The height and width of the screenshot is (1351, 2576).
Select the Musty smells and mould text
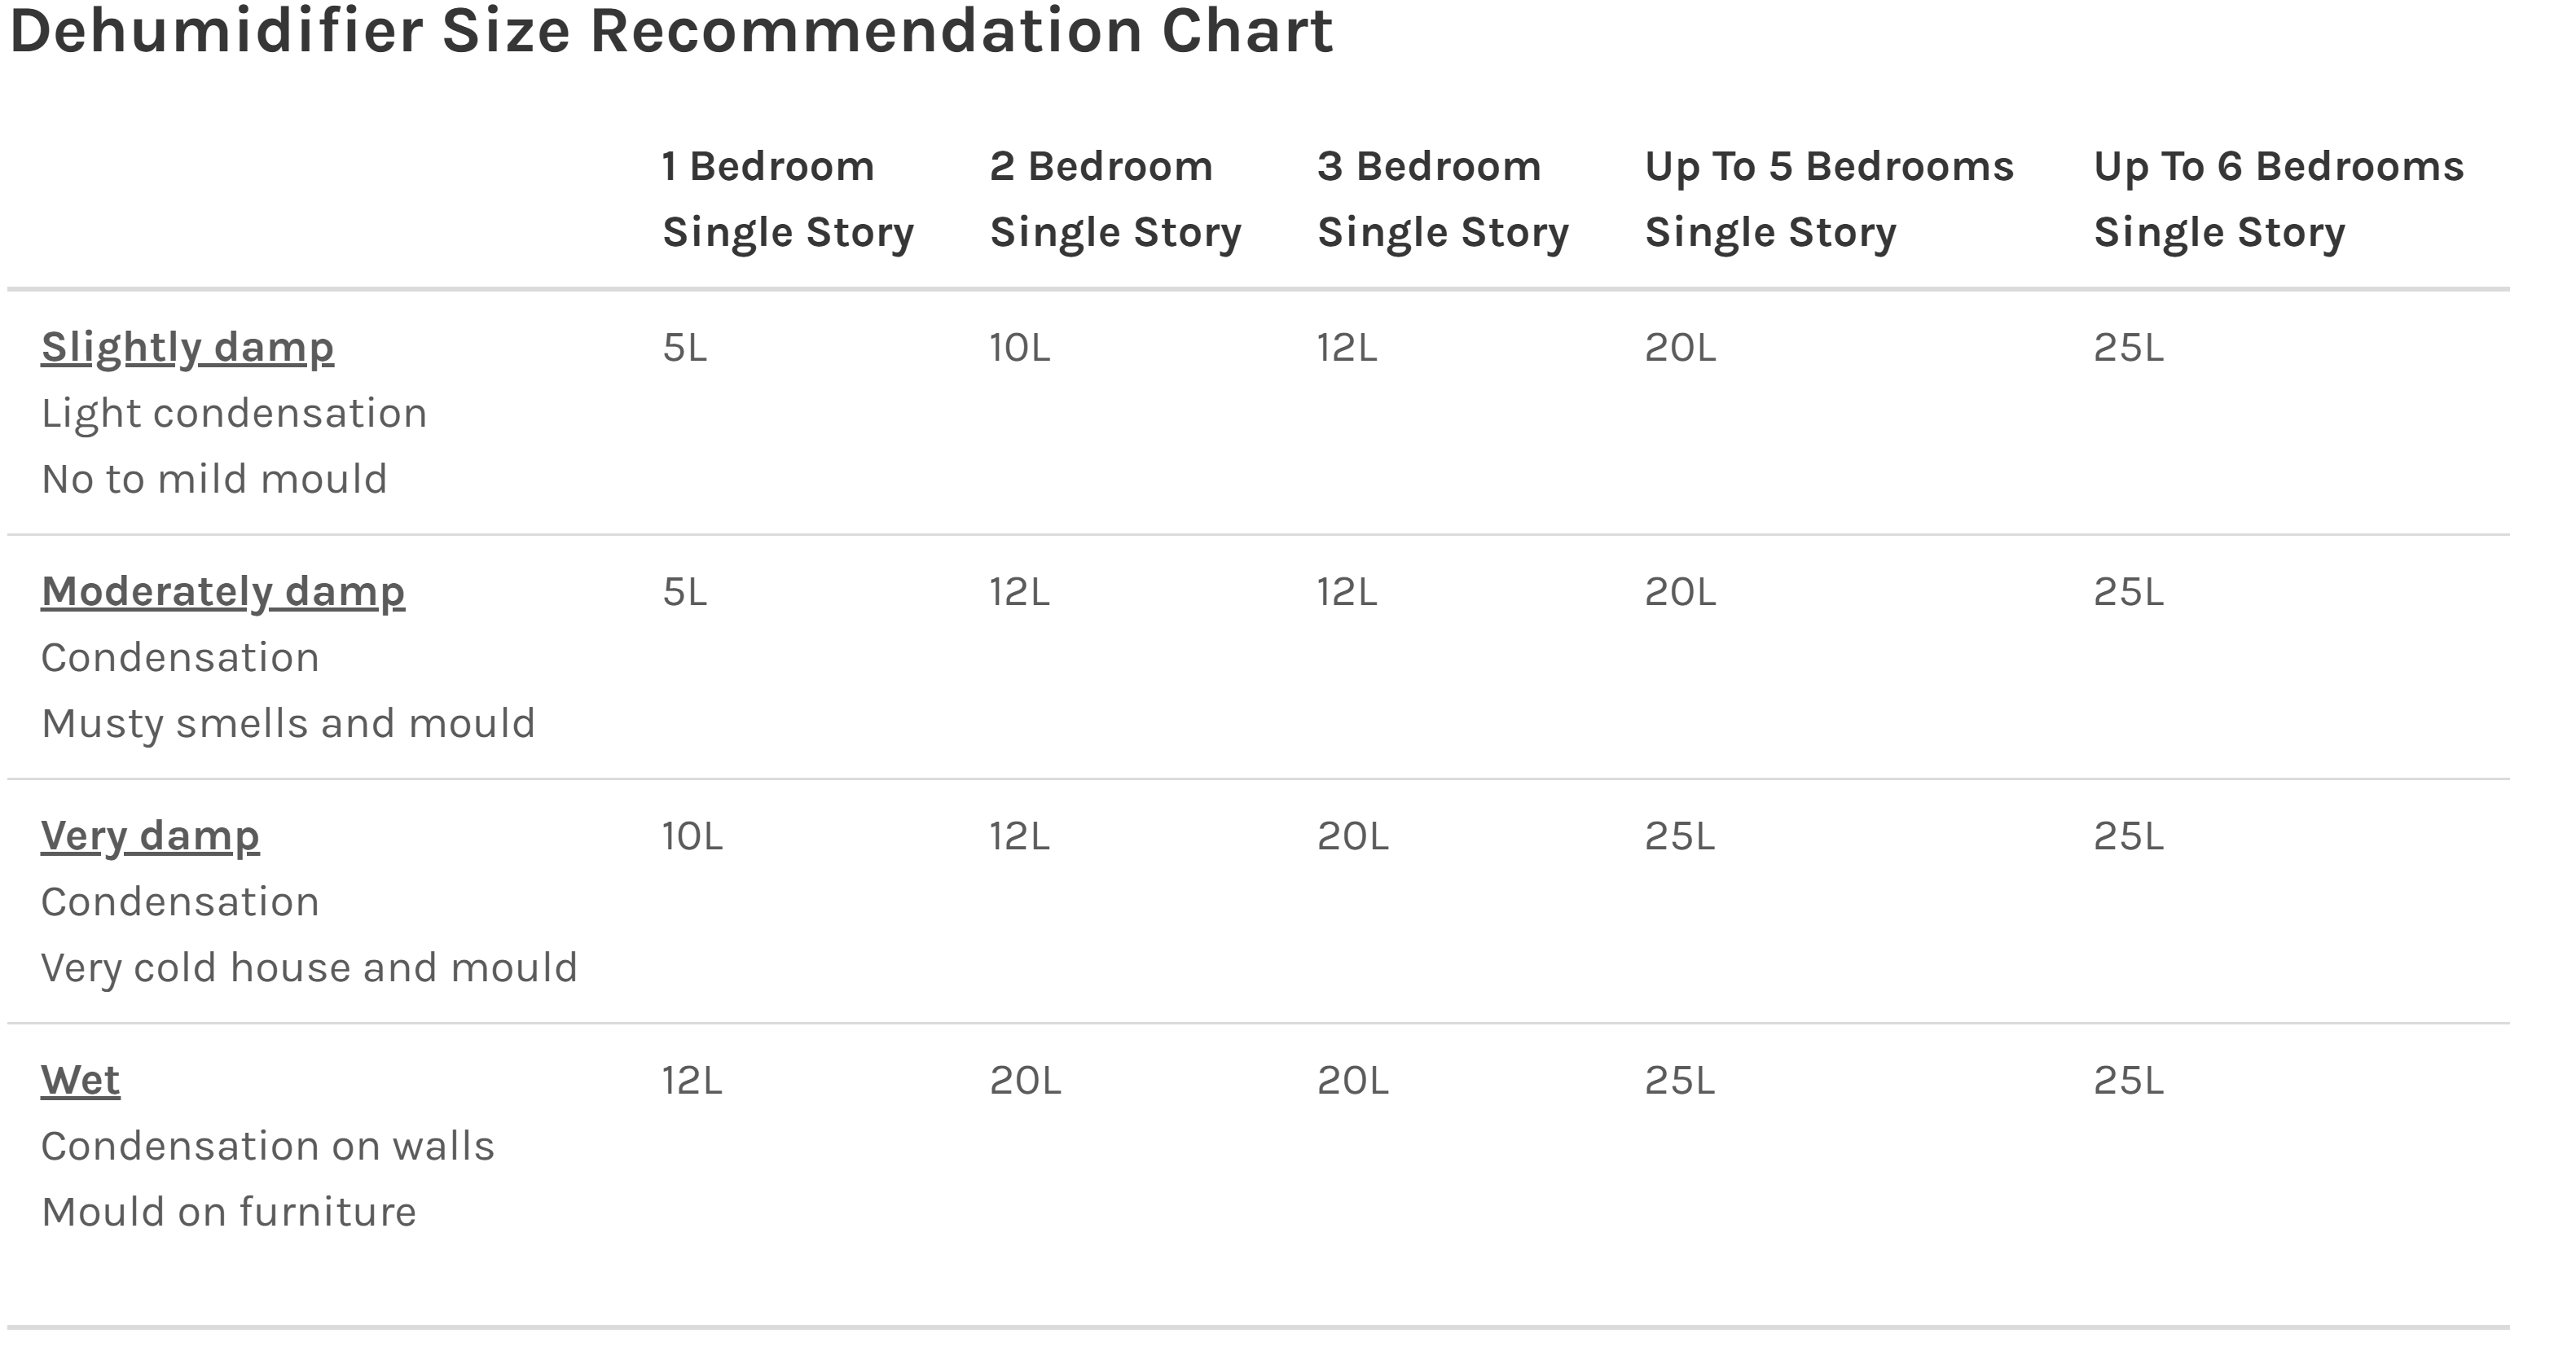(x=288, y=723)
